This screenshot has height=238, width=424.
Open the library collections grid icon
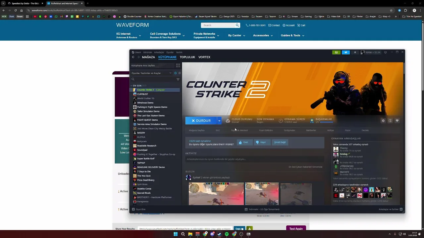(x=178, y=65)
